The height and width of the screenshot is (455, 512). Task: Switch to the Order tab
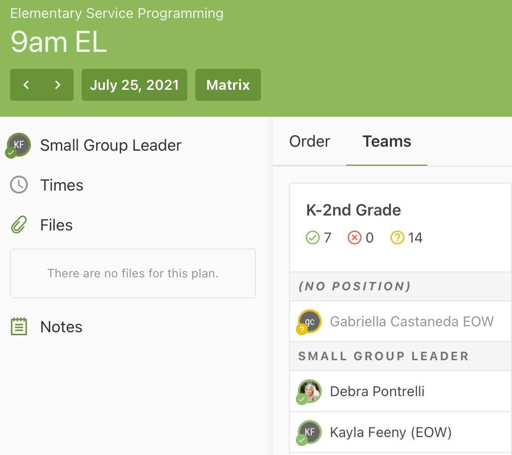pos(309,141)
